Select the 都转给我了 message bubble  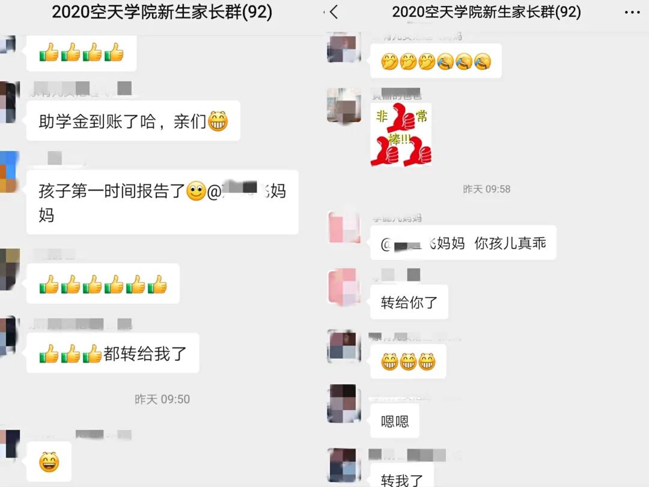pos(113,354)
